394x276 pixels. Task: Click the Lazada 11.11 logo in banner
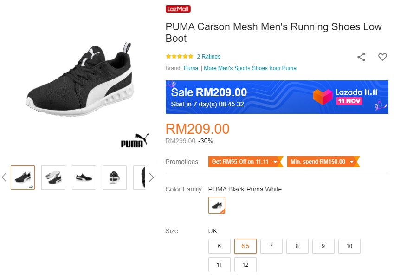click(345, 96)
